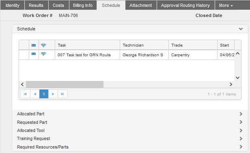
Task: Select the 04/06 start date cell
Action: (x=226, y=55)
